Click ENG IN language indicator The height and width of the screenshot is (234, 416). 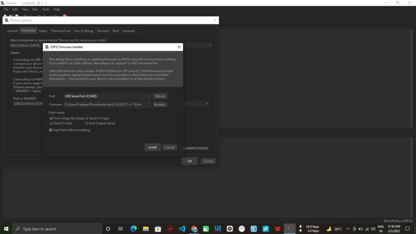(381, 228)
